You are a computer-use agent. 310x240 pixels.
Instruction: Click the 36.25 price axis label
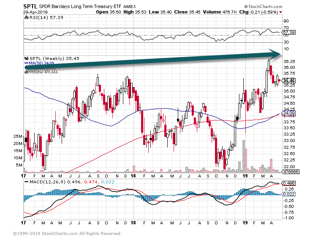click(289, 62)
